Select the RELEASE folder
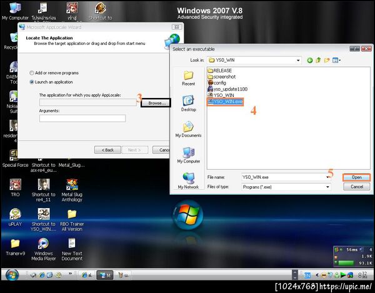The width and height of the screenshot is (375, 293). click(220, 71)
